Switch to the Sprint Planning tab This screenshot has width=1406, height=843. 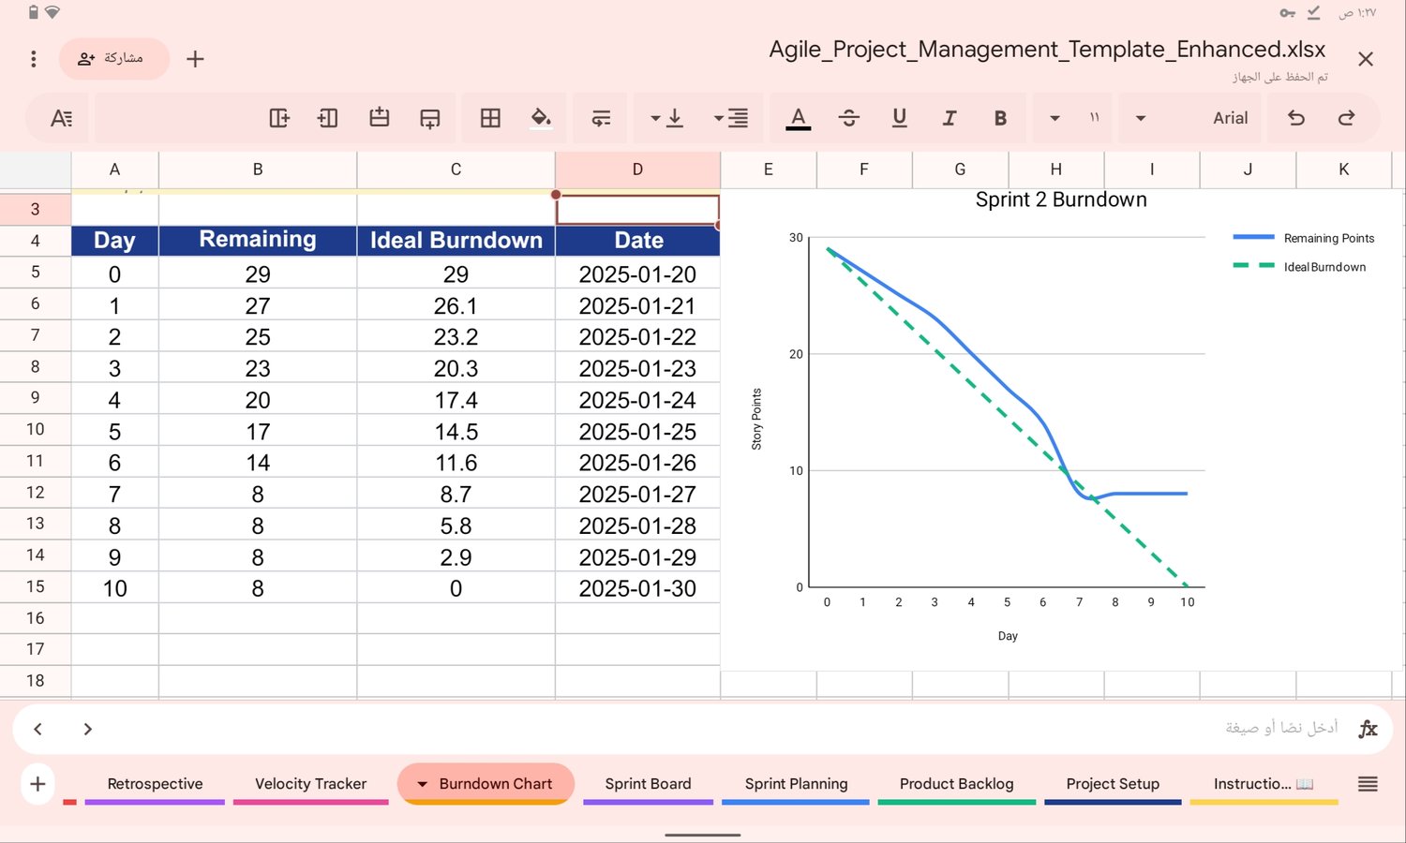[x=796, y=784]
